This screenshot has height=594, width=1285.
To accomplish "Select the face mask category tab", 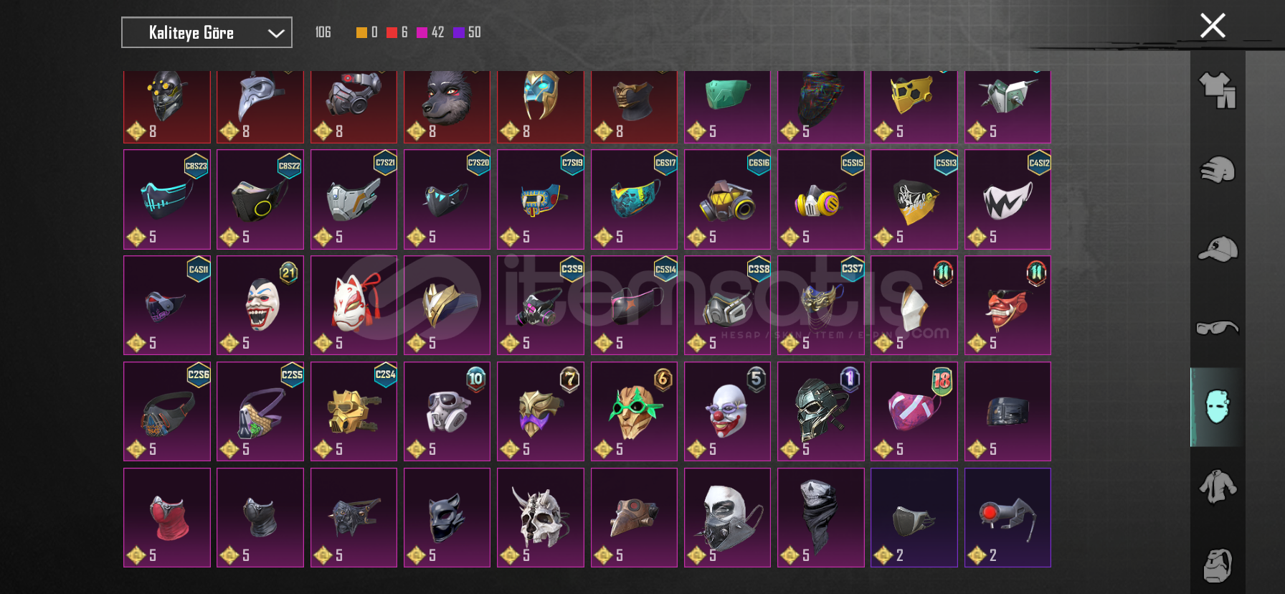I will tap(1218, 407).
